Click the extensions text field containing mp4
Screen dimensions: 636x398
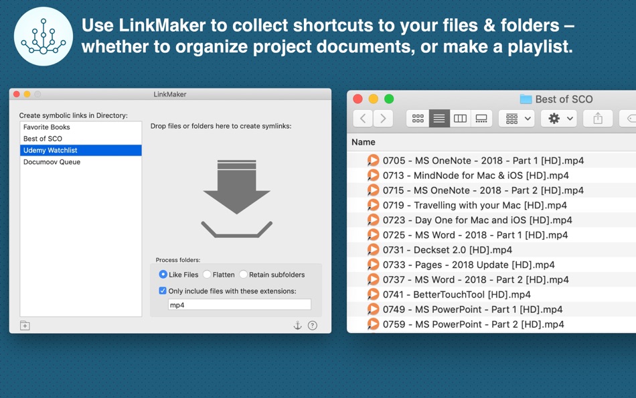(240, 305)
